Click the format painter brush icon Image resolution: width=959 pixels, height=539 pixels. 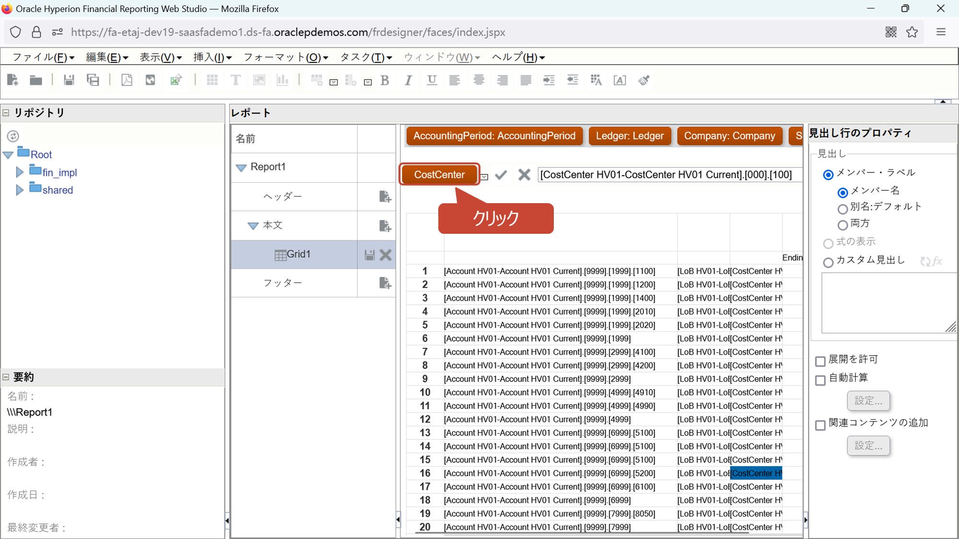pyautogui.click(x=644, y=80)
